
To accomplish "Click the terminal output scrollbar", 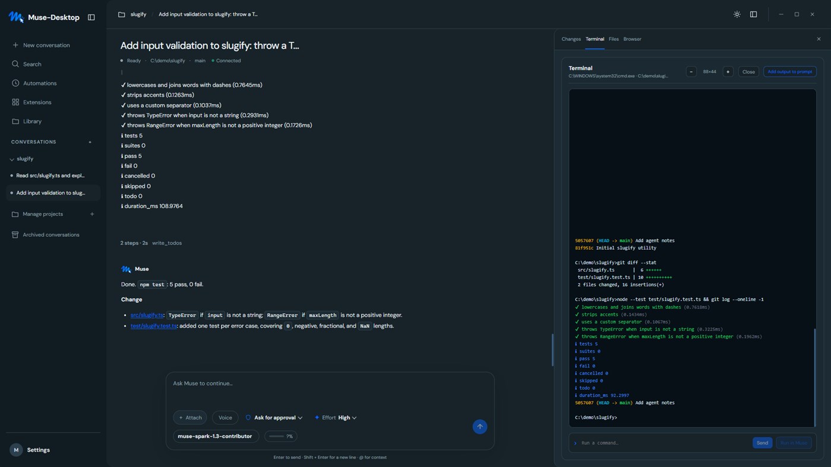I will point(814,377).
